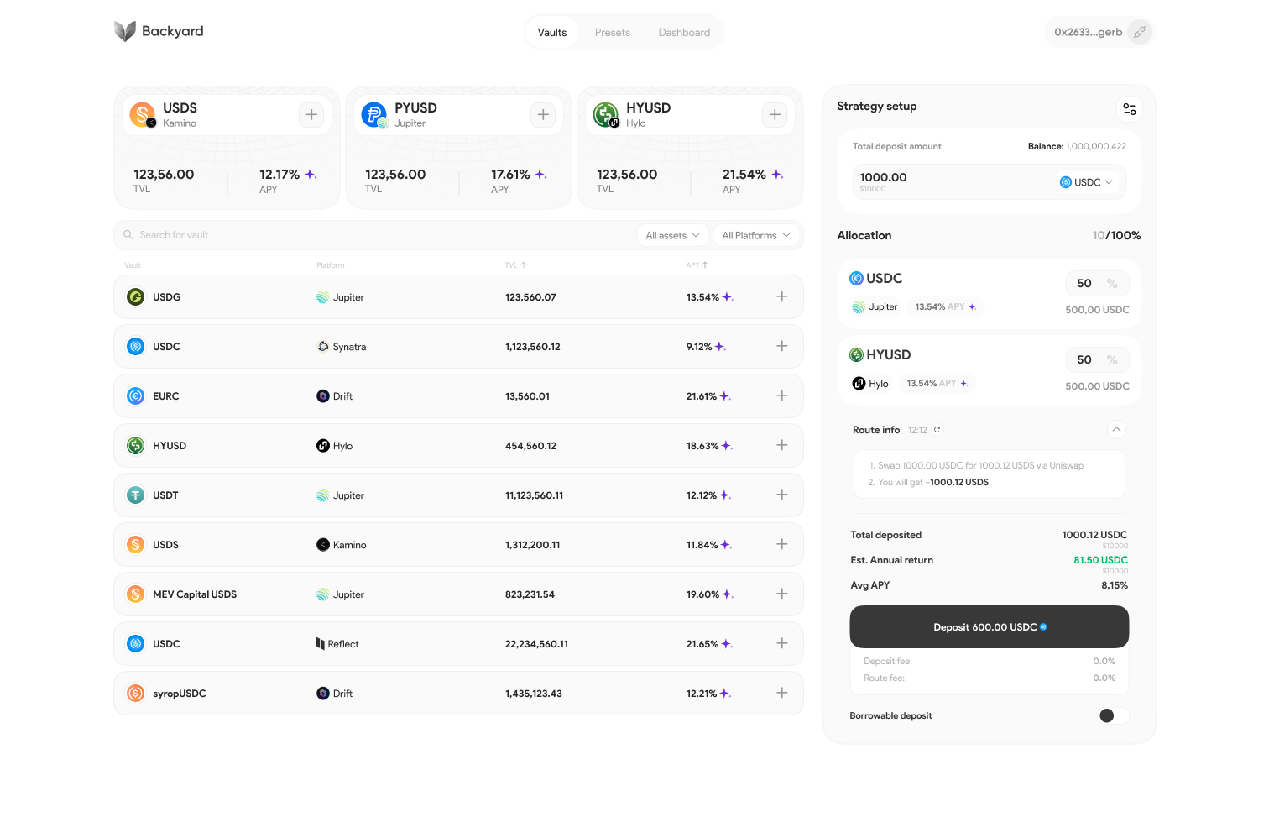
Task: Click the wallet link icon near 0x2633...gerb
Action: (x=1139, y=33)
